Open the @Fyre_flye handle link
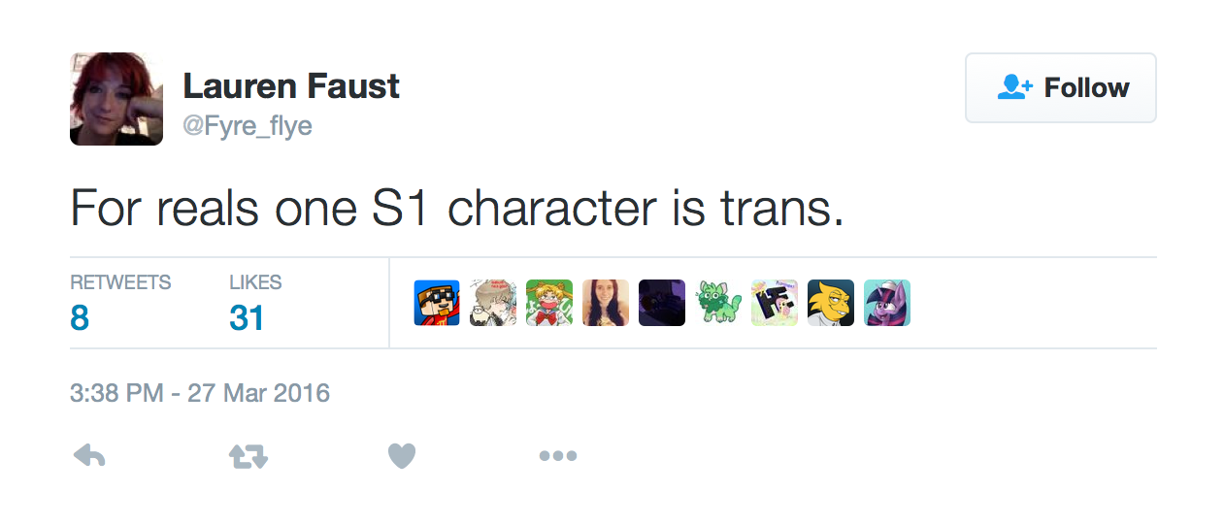The height and width of the screenshot is (526, 1225). (248, 126)
